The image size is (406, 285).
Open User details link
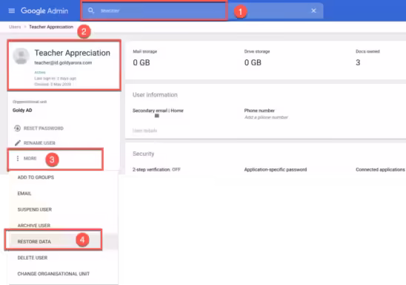(x=144, y=131)
